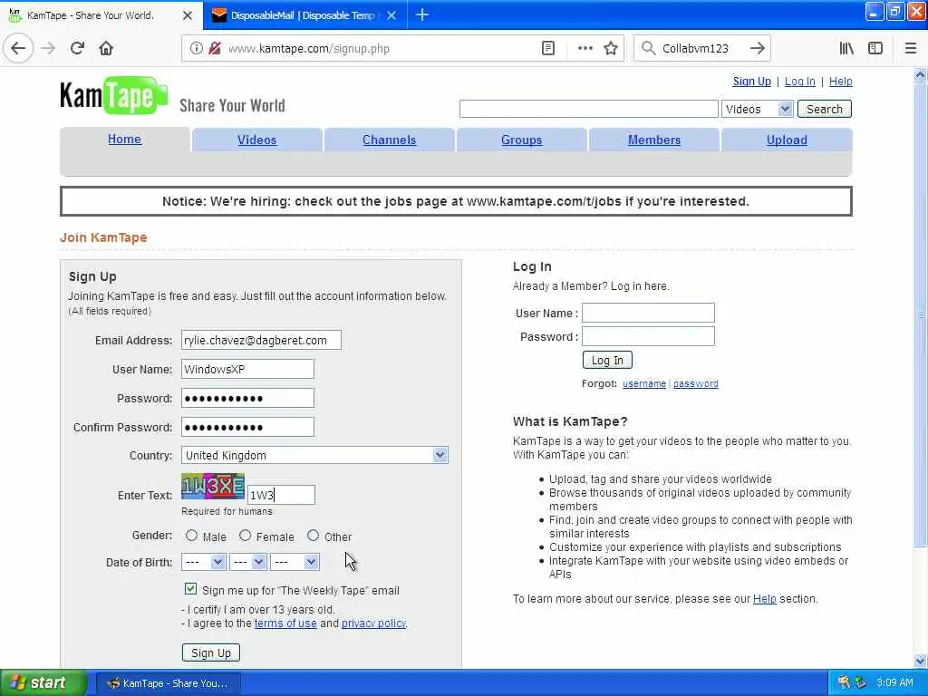928x696 pixels.
Task: Focus the sign-up Password field
Action: pyautogui.click(x=247, y=399)
